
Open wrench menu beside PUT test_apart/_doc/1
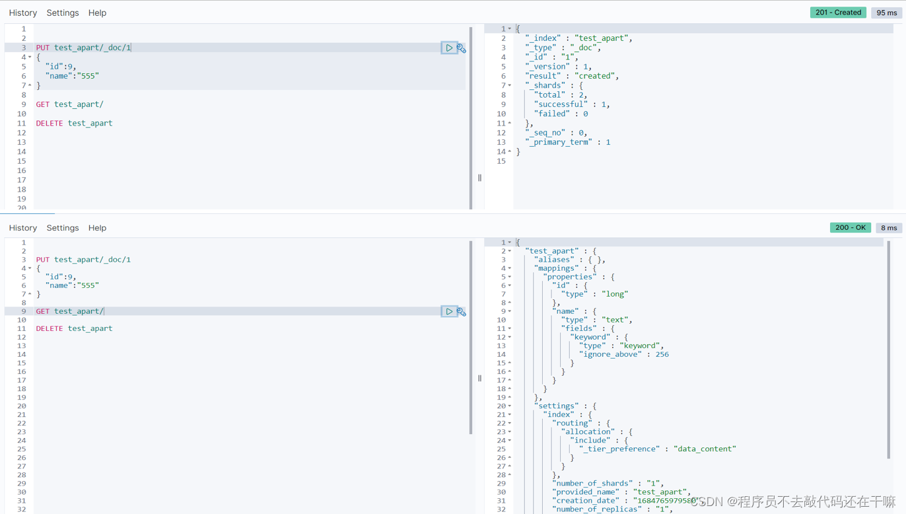click(461, 48)
